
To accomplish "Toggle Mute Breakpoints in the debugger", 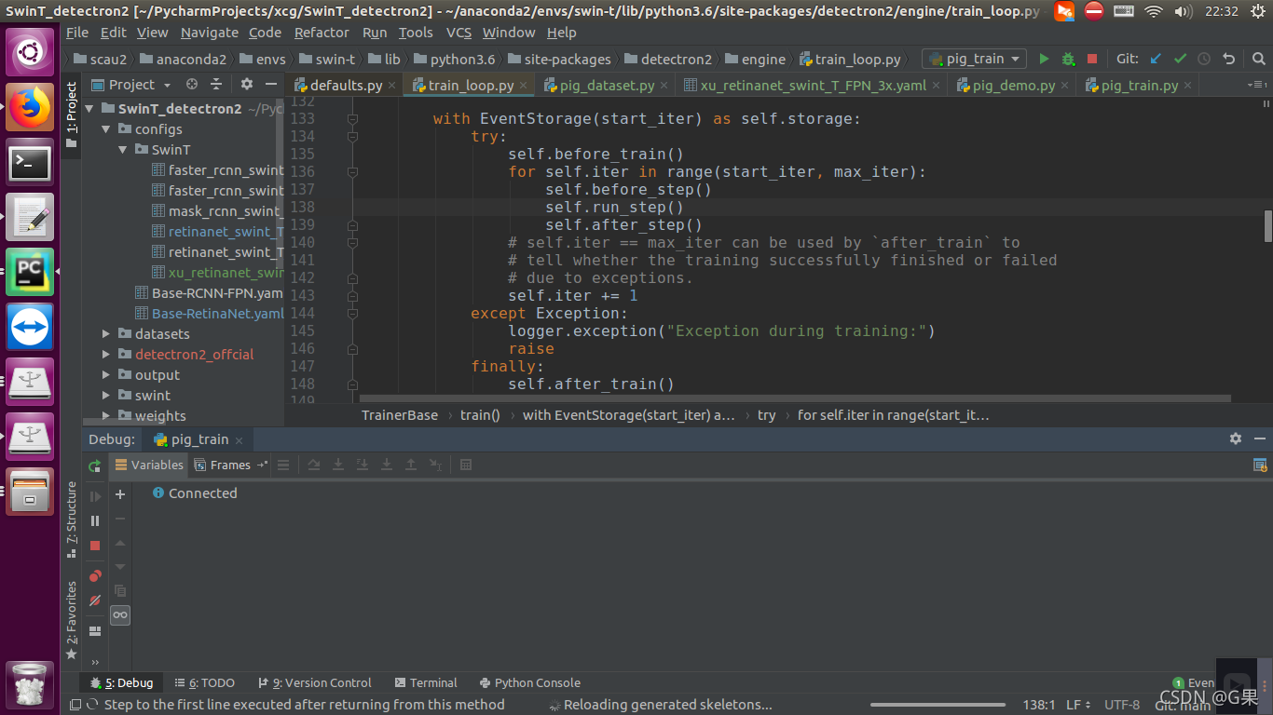I will point(95,600).
